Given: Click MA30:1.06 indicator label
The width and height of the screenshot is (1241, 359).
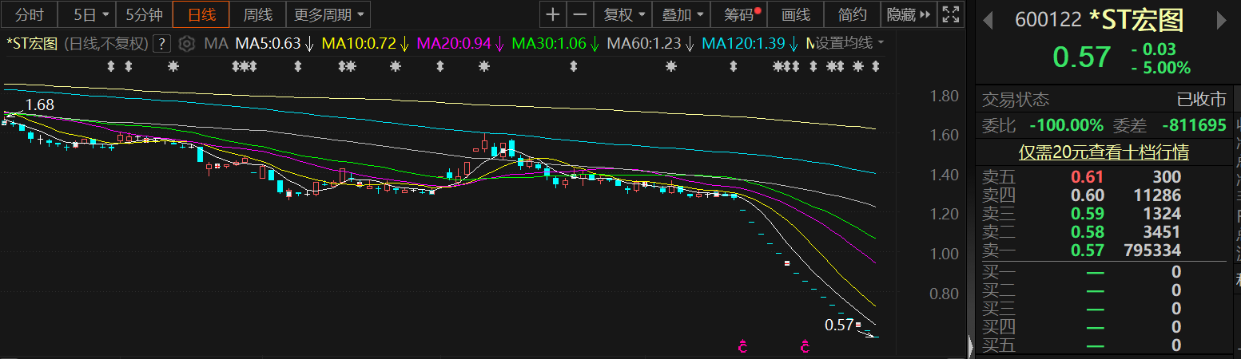Looking at the screenshot, I should [549, 43].
